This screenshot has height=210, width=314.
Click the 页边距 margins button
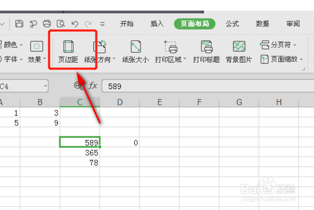pos(68,51)
